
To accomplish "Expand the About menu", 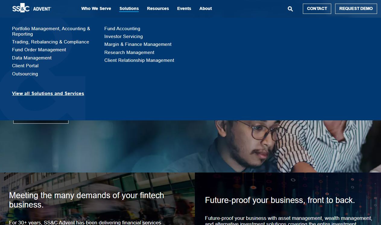I will [205, 8].
